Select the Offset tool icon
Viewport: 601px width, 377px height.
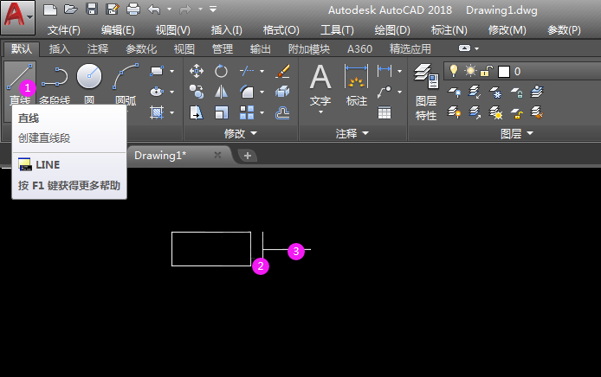[282, 112]
